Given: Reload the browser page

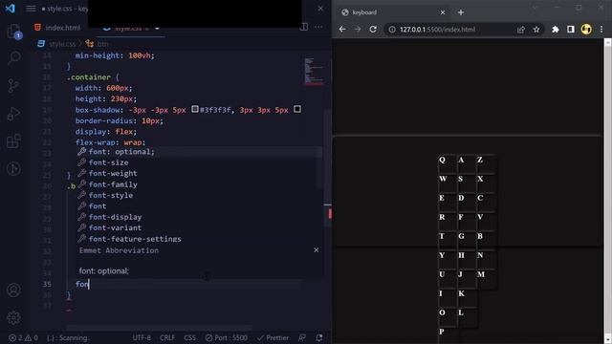Looking at the screenshot, I should click(373, 30).
